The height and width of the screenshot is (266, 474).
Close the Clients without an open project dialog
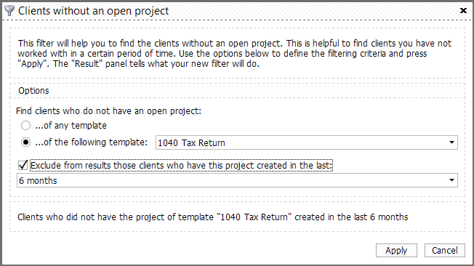[x=463, y=11]
